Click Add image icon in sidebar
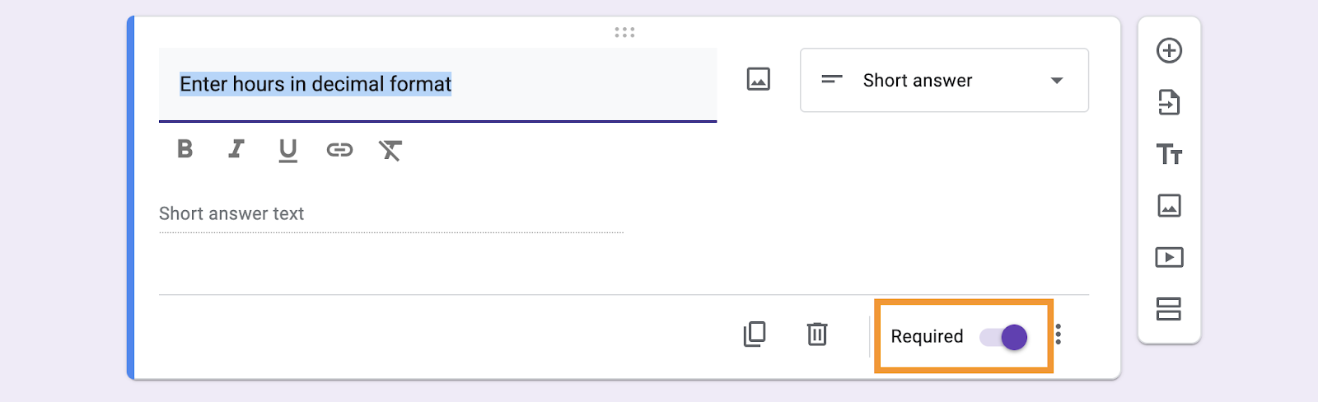The image size is (1318, 402). (x=1169, y=206)
